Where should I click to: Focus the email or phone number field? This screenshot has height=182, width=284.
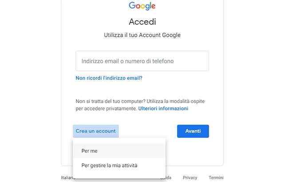click(x=142, y=61)
